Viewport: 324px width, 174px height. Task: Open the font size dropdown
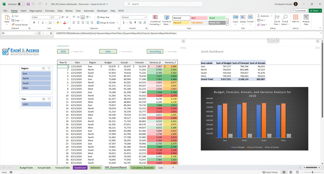(x=59, y=17)
